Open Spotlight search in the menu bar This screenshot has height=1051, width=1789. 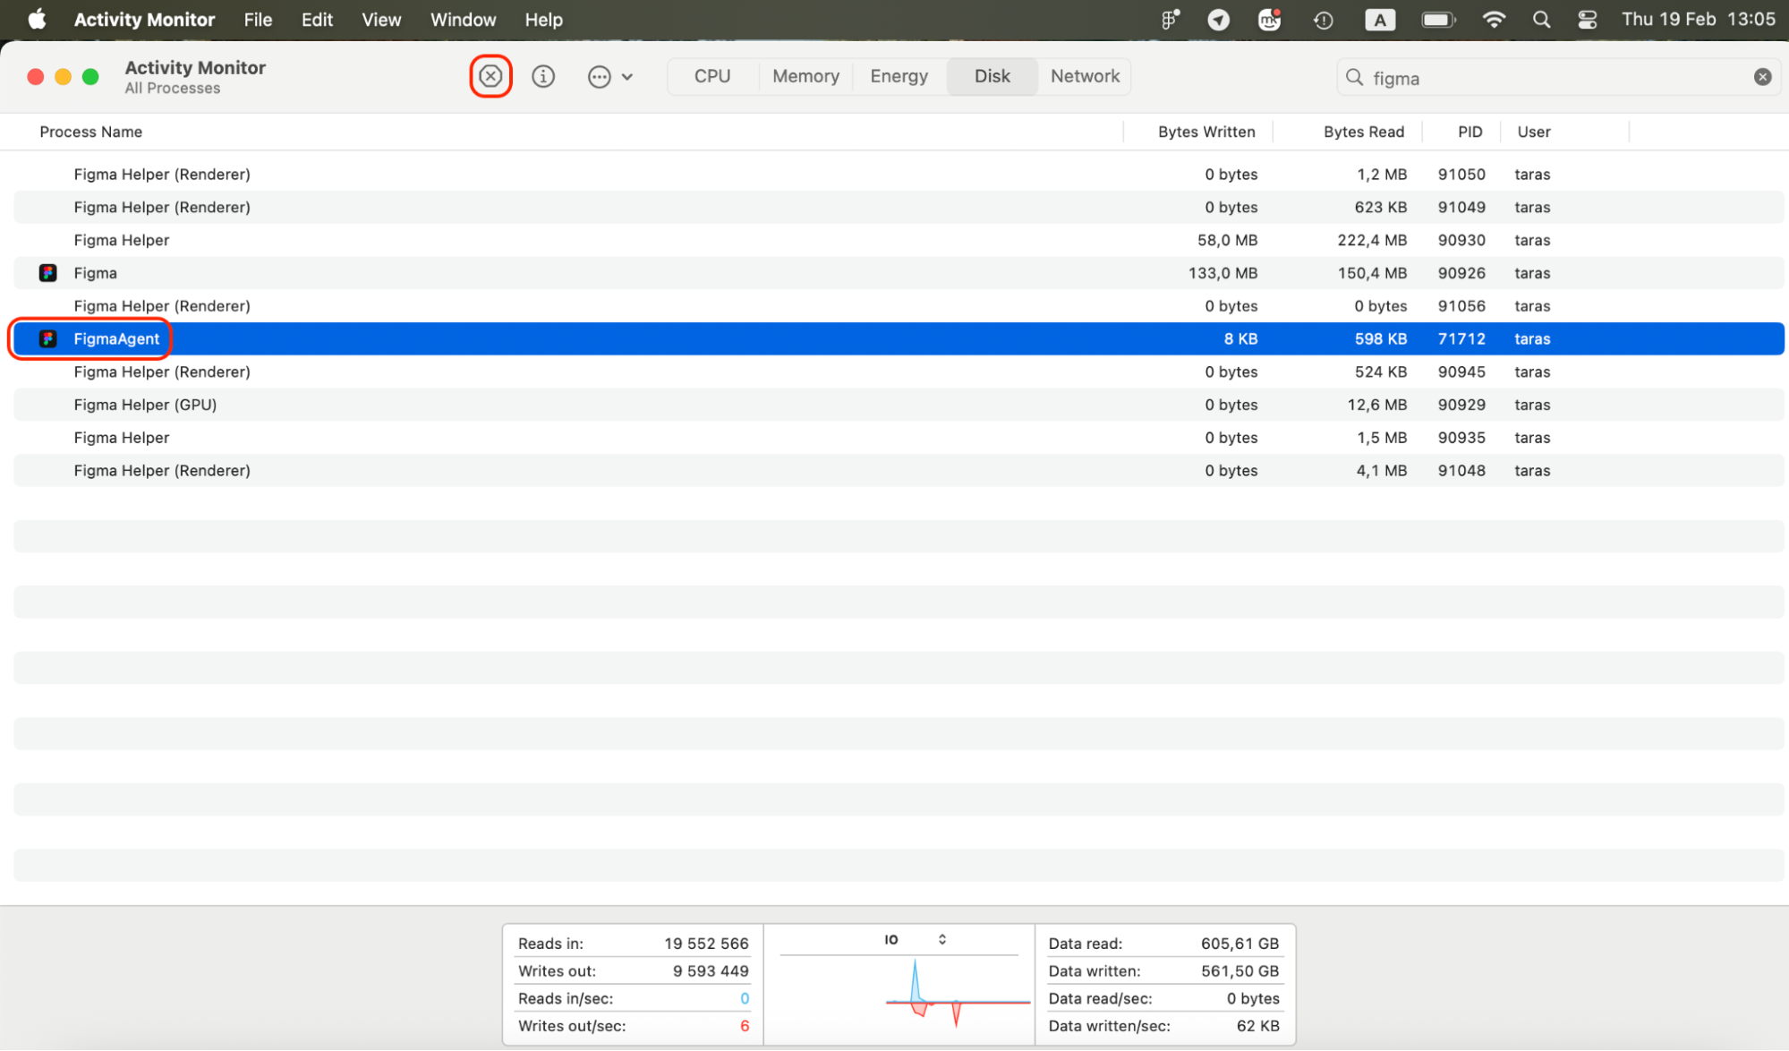[1541, 20]
